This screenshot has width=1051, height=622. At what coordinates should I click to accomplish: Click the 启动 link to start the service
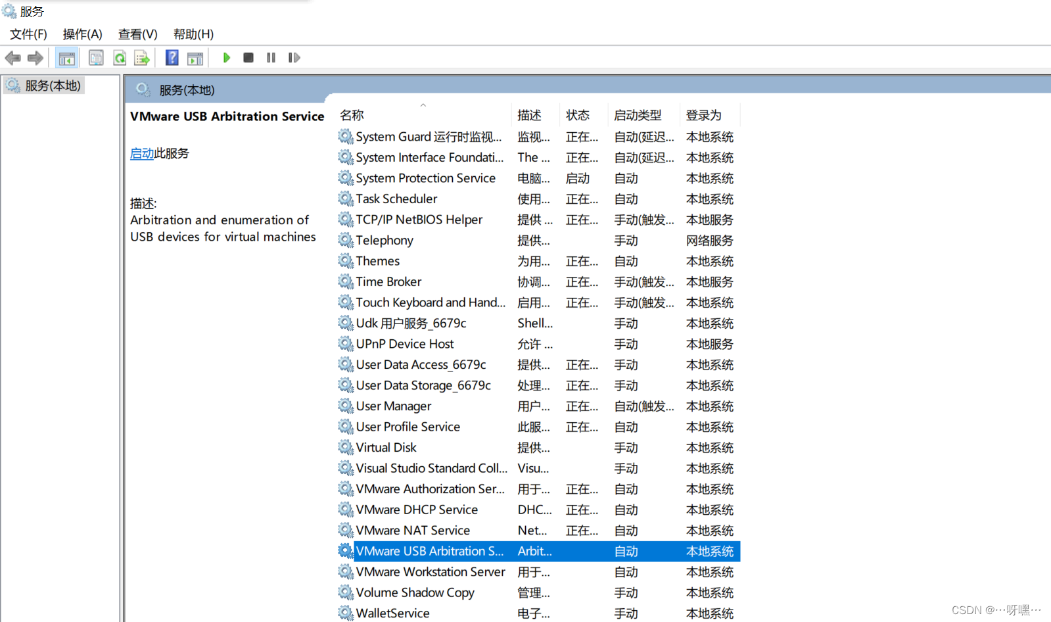pyautogui.click(x=142, y=153)
